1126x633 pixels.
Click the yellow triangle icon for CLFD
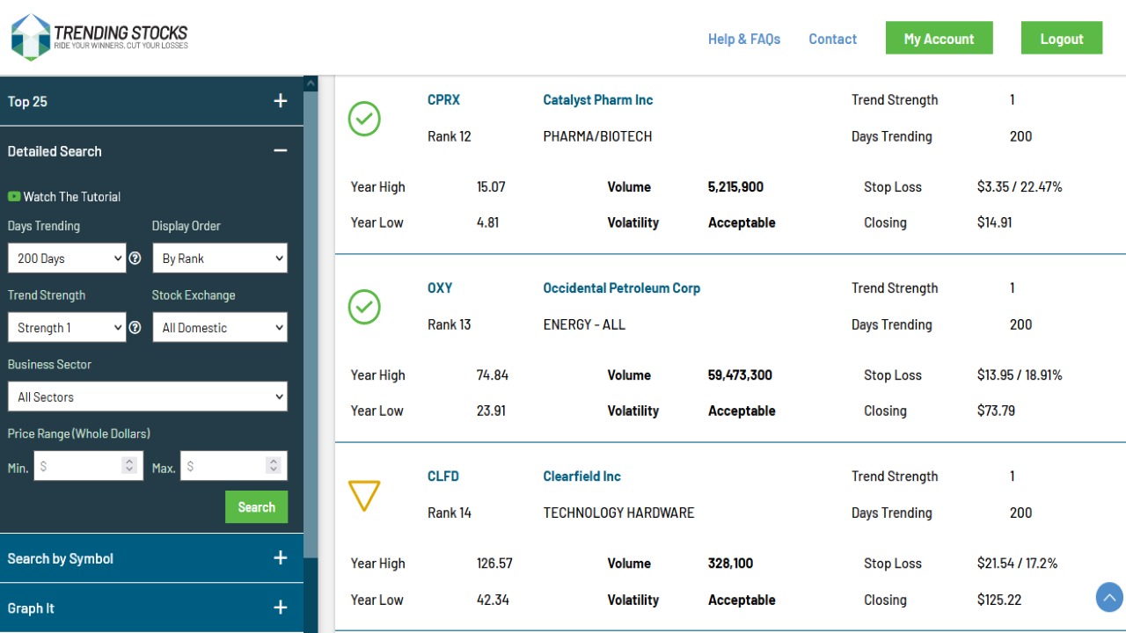(364, 496)
